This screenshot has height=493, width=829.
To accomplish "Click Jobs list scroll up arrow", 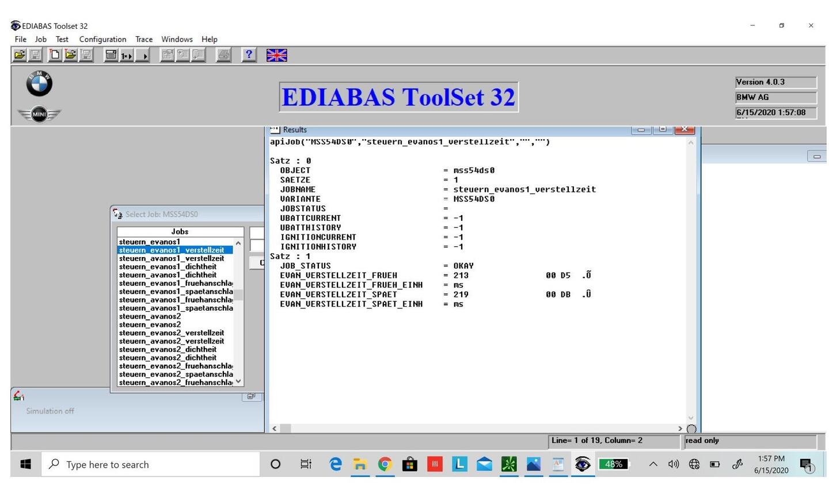I will [x=238, y=243].
